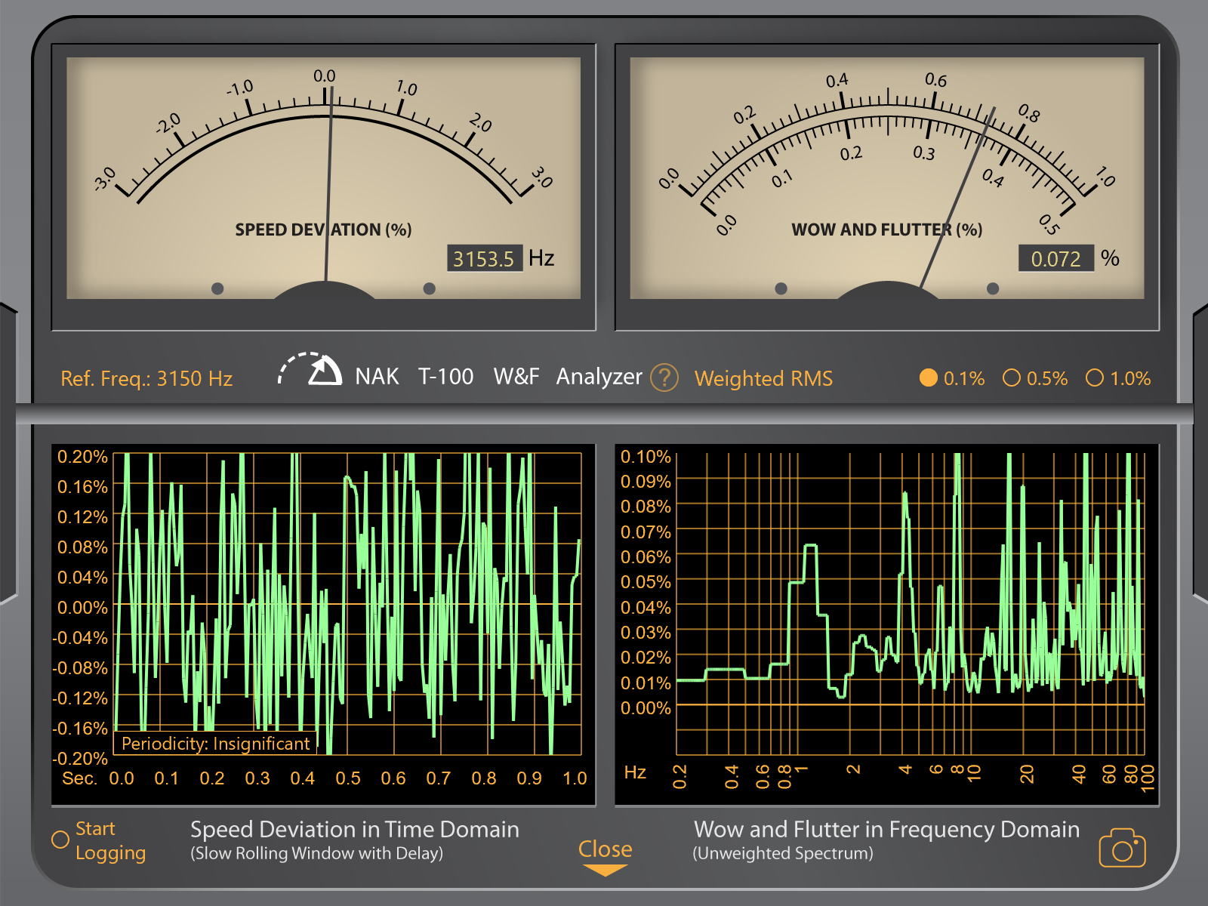Select the 0.1% range radio button

(928, 377)
